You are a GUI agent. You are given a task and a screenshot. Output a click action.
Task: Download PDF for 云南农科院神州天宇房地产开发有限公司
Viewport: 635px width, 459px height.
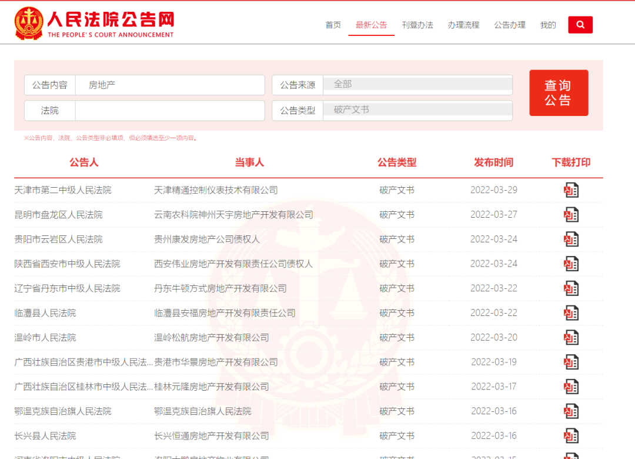click(x=571, y=215)
